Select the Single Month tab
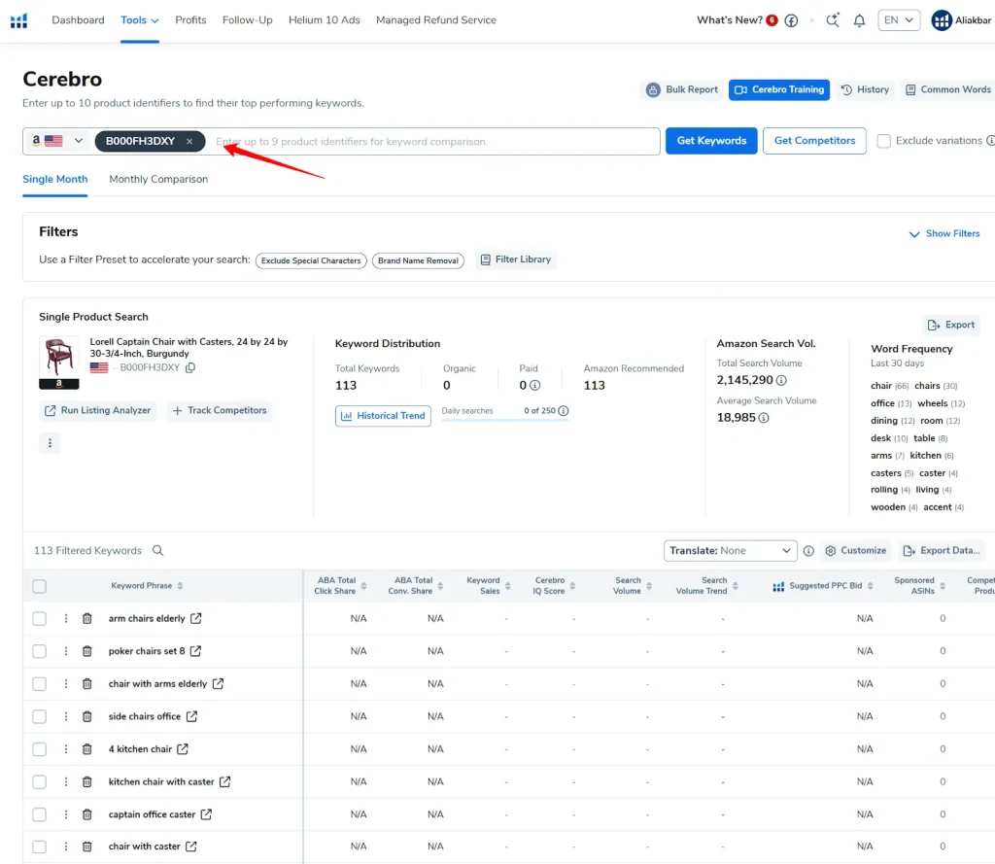995x864 pixels. click(55, 179)
